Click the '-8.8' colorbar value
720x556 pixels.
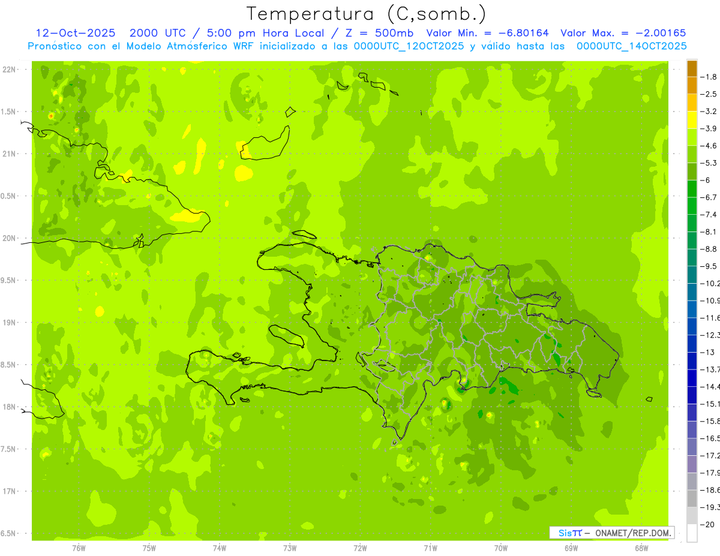coord(709,249)
